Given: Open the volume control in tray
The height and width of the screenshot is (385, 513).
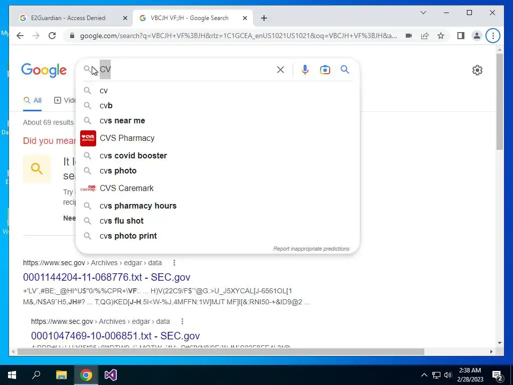Looking at the screenshot, I should pyautogui.click(x=448, y=375).
